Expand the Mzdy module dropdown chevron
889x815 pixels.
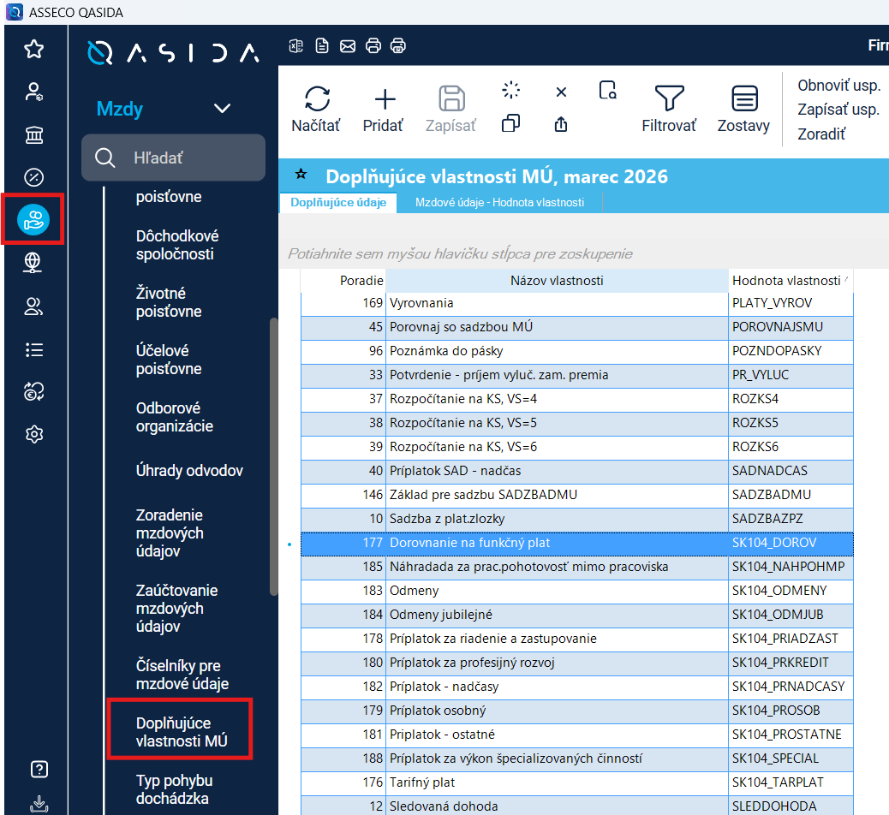[x=223, y=108]
